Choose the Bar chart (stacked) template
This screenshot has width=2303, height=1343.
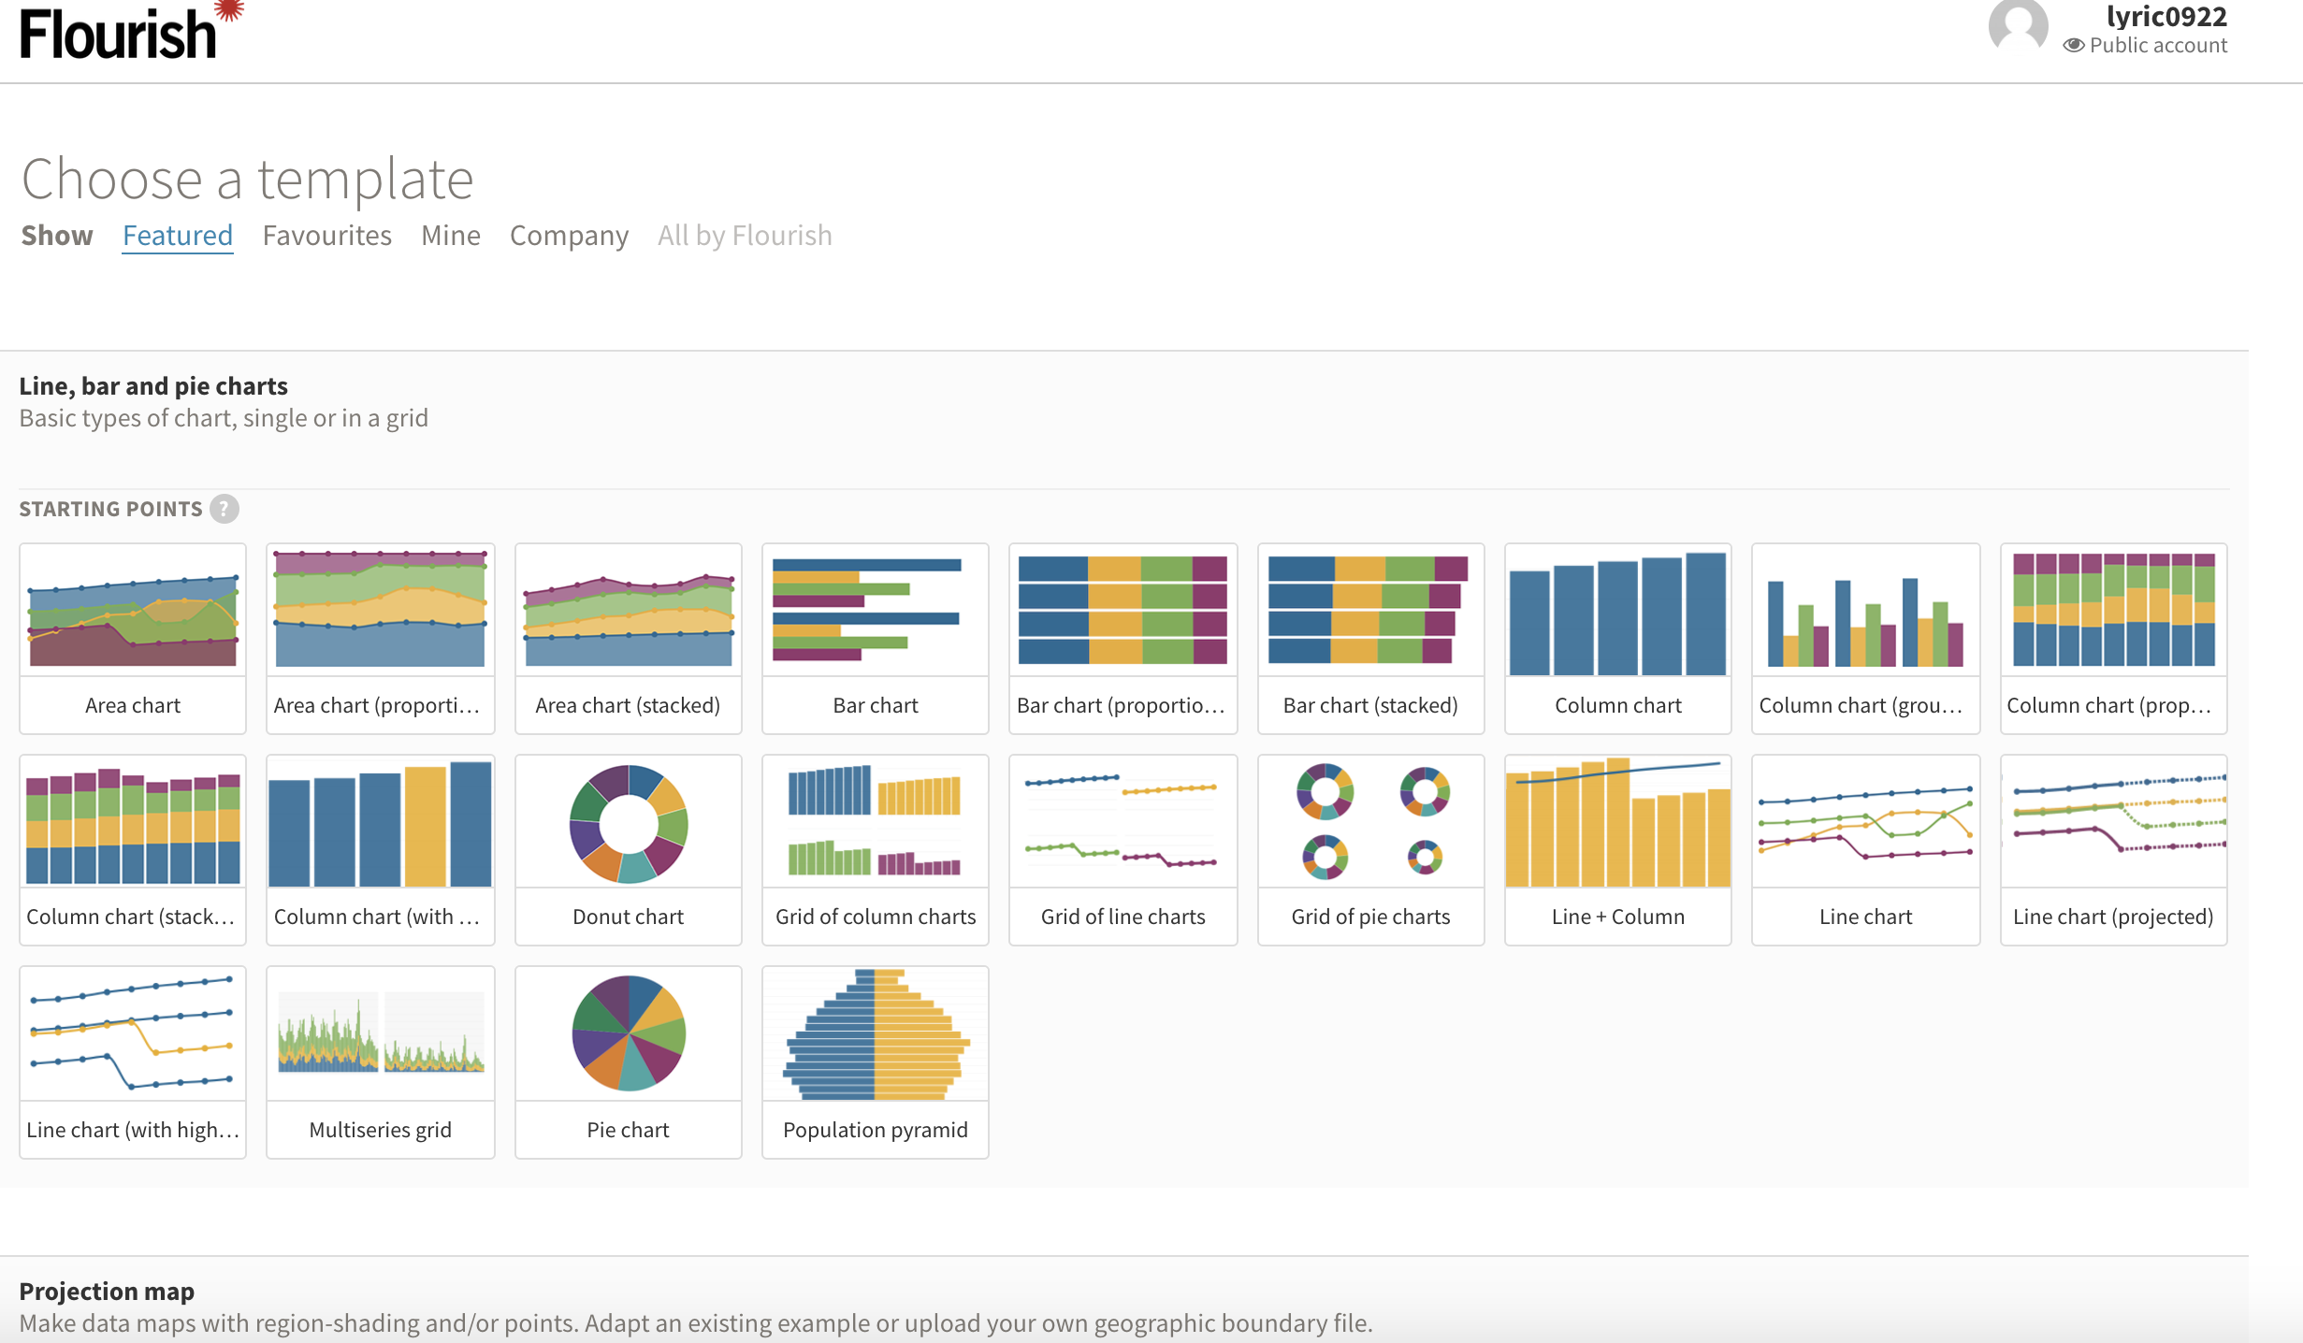click(1371, 639)
